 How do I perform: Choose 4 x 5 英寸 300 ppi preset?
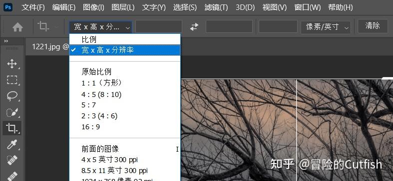(125, 160)
